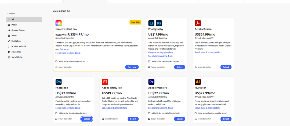Screen dimensions: 290x126
Task: Click the US$34.99/mo discounted price
Action: [78, 34]
